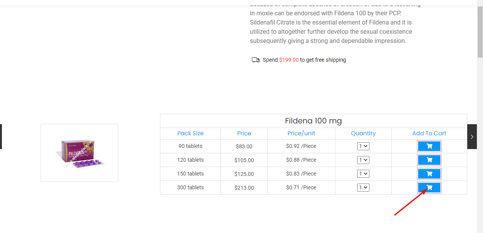Image resolution: width=483 pixels, height=233 pixels.
Task: Click the vertical page scrollbar thumb
Action: pyautogui.click(x=480, y=33)
